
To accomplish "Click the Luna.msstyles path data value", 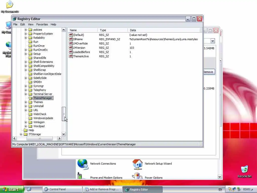I will point(163,39).
